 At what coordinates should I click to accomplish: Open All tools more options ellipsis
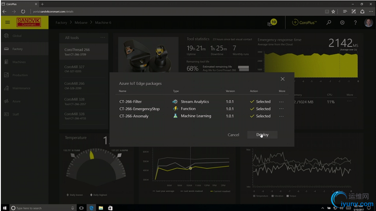pos(103,37)
